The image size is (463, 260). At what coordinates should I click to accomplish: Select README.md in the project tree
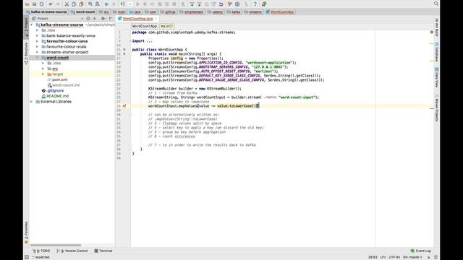point(55,96)
